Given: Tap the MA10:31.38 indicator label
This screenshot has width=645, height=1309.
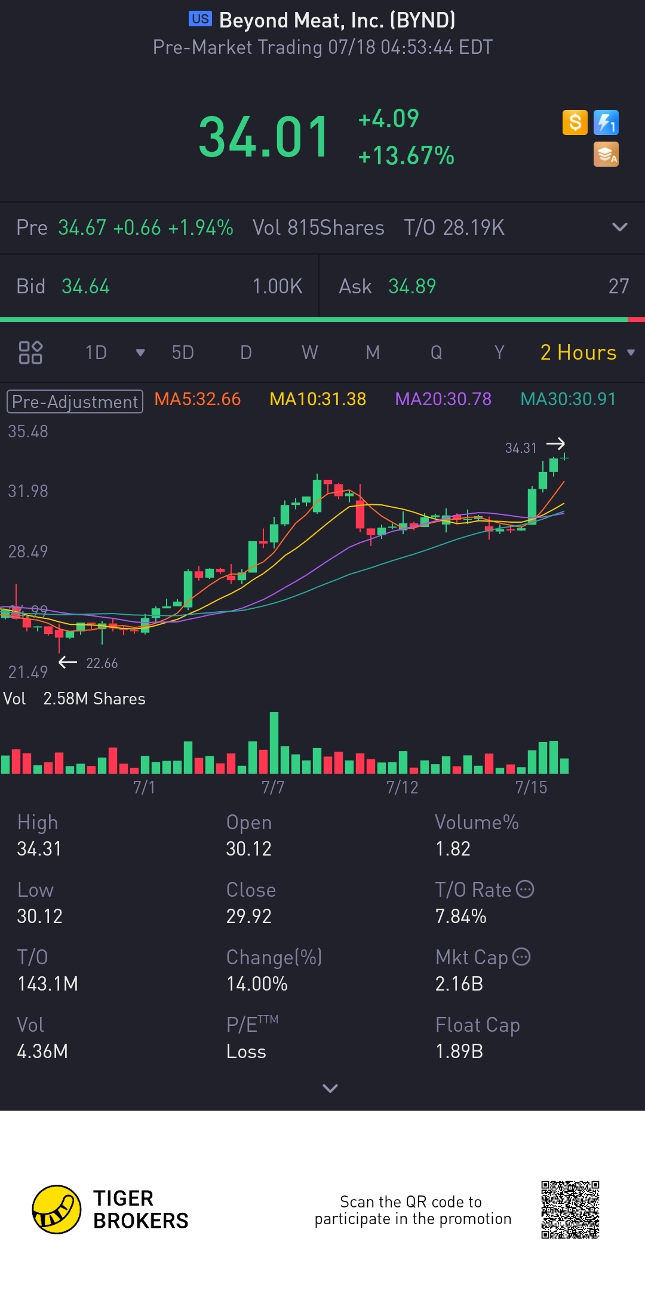Looking at the screenshot, I should pos(318,399).
